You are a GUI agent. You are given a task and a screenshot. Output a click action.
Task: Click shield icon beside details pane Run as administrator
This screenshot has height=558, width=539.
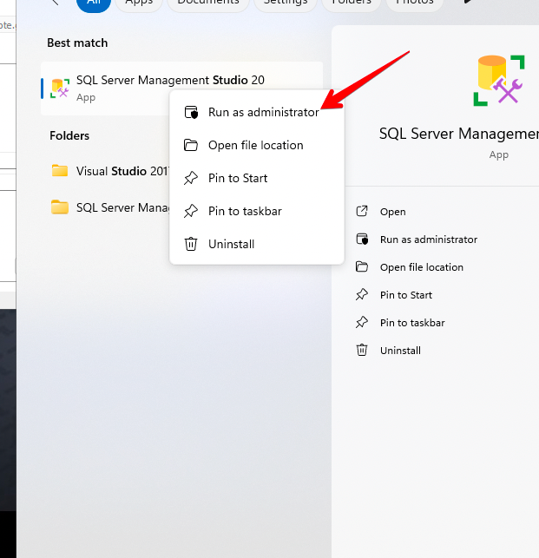tap(363, 239)
